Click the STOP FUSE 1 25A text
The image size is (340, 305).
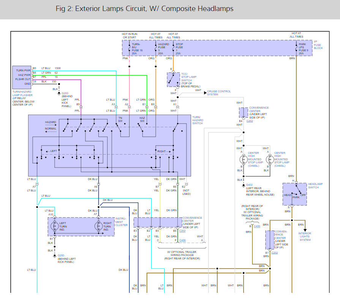(179, 49)
